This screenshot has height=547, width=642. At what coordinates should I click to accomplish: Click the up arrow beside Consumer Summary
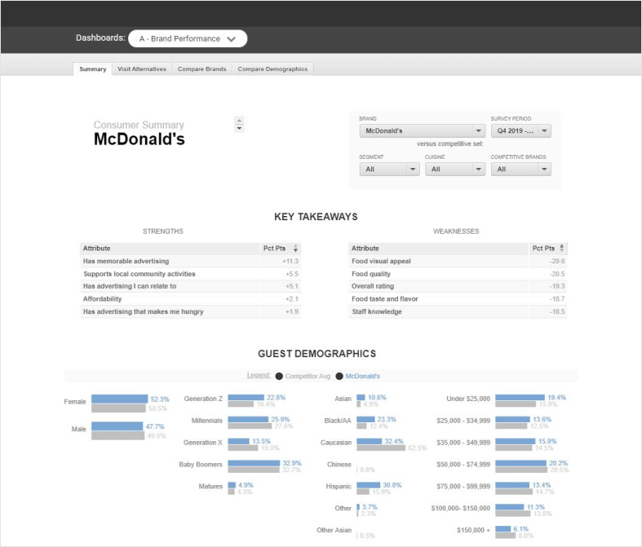tap(240, 121)
